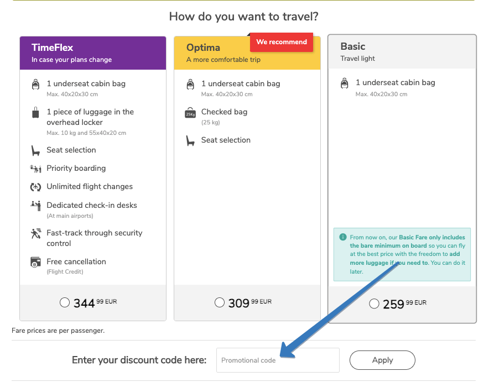Click the We recommend badge
This screenshot has width=489, height=382.
pos(281,41)
